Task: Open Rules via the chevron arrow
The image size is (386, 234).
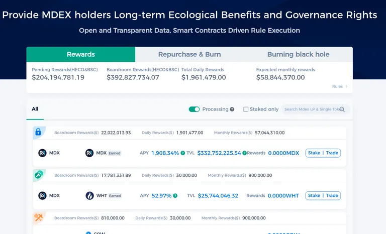Action: 346,86
